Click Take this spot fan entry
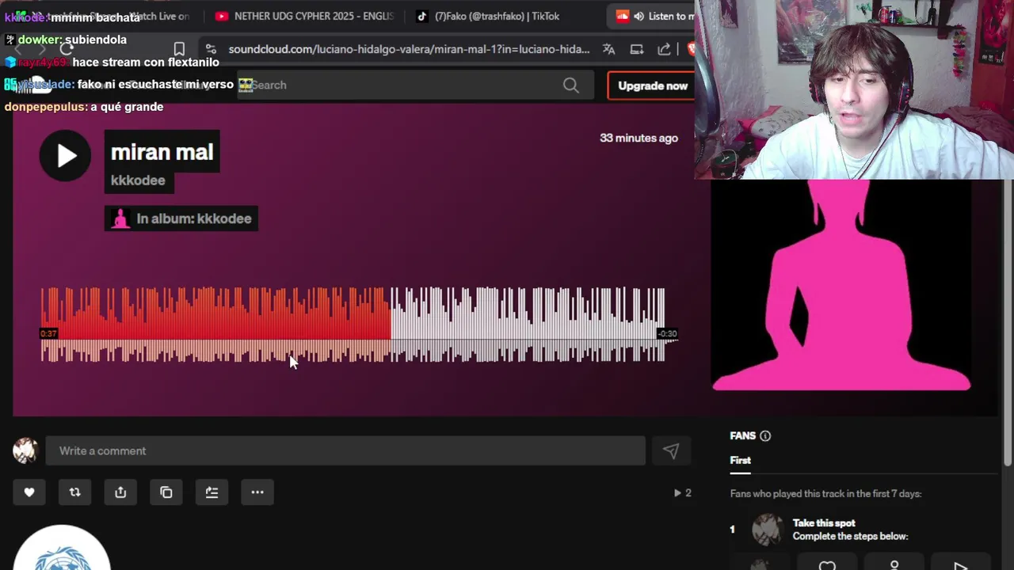The image size is (1014, 570). pyautogui.click(x=824, y=523)
